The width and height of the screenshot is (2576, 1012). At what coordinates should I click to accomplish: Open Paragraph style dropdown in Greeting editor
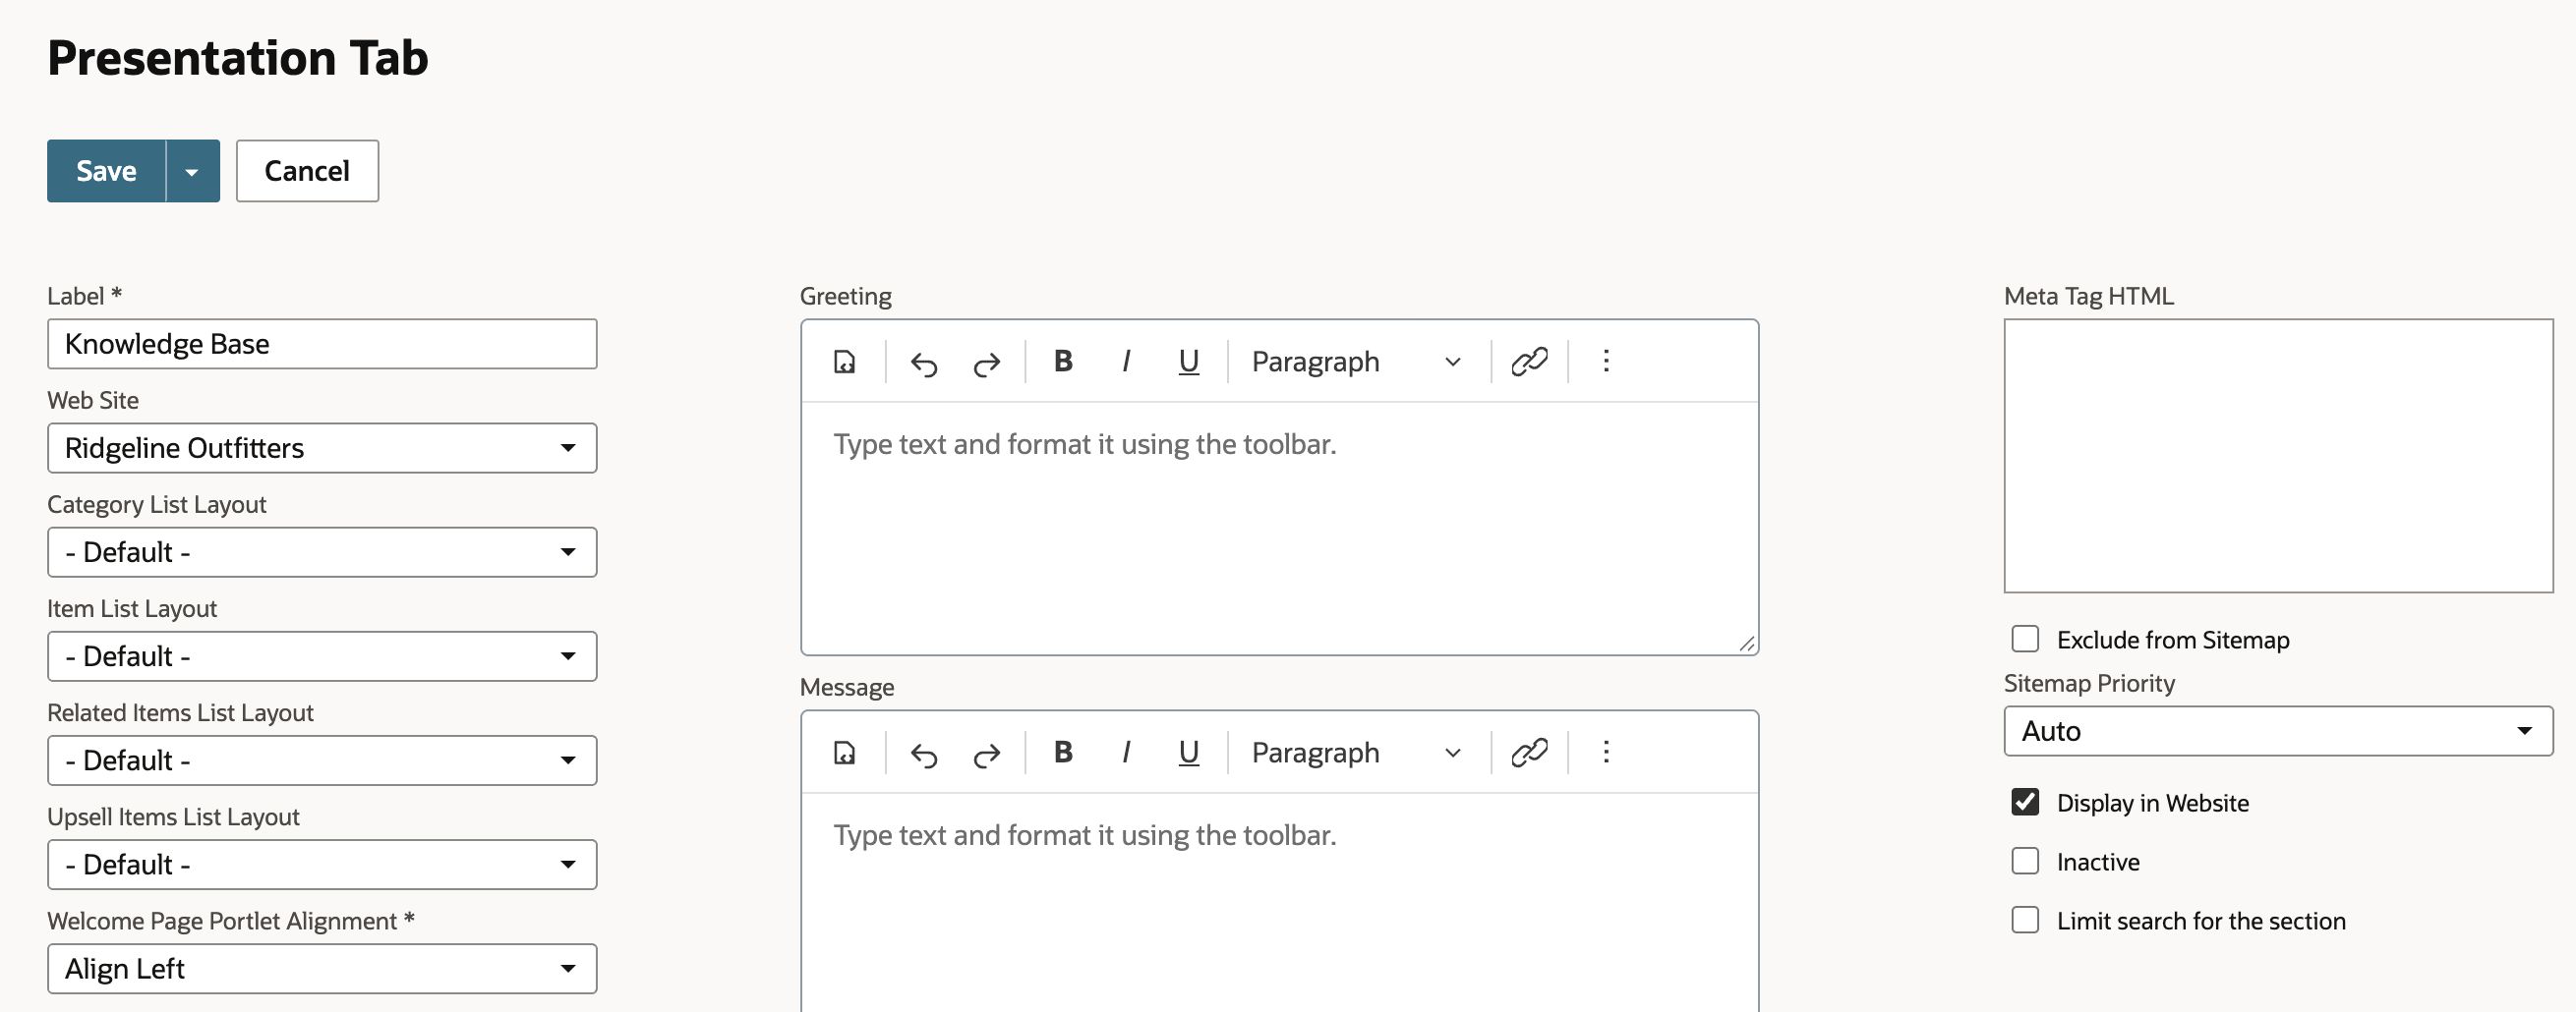coord(1356,362)
